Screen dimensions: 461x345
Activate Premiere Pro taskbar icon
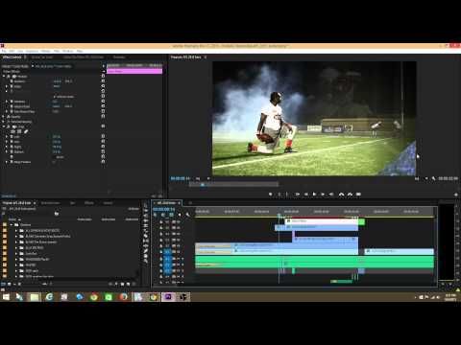(168, 297)
